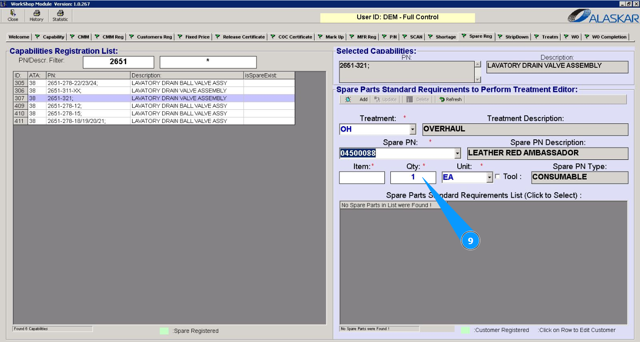This screenshot has height=342, width=640.
Task: Go to the StripDown tab
Action: pos(513,37)
